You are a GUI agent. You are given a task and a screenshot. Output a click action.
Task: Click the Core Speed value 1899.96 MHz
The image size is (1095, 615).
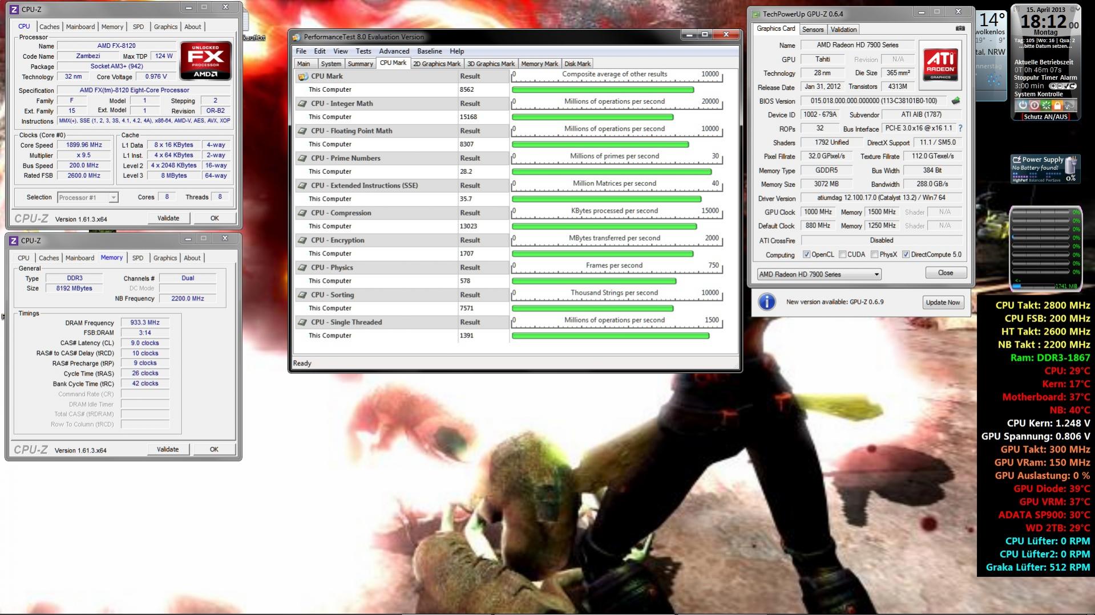point(84,145)
